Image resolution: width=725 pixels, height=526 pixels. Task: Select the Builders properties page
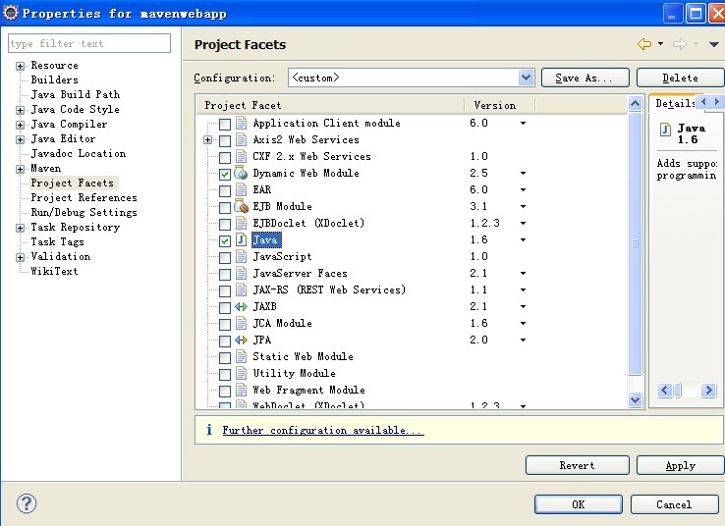[x=55, y=79]
